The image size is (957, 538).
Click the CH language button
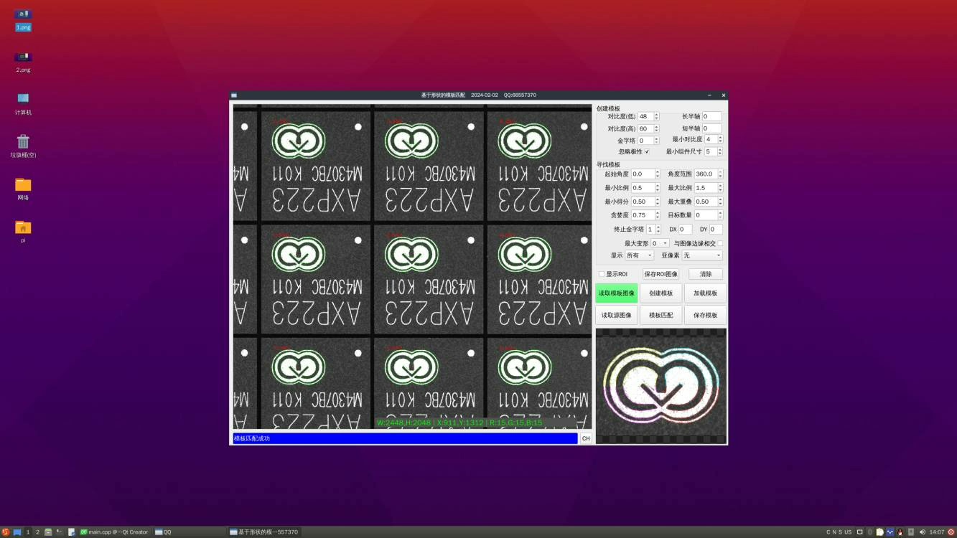click(x=586, y=438)
